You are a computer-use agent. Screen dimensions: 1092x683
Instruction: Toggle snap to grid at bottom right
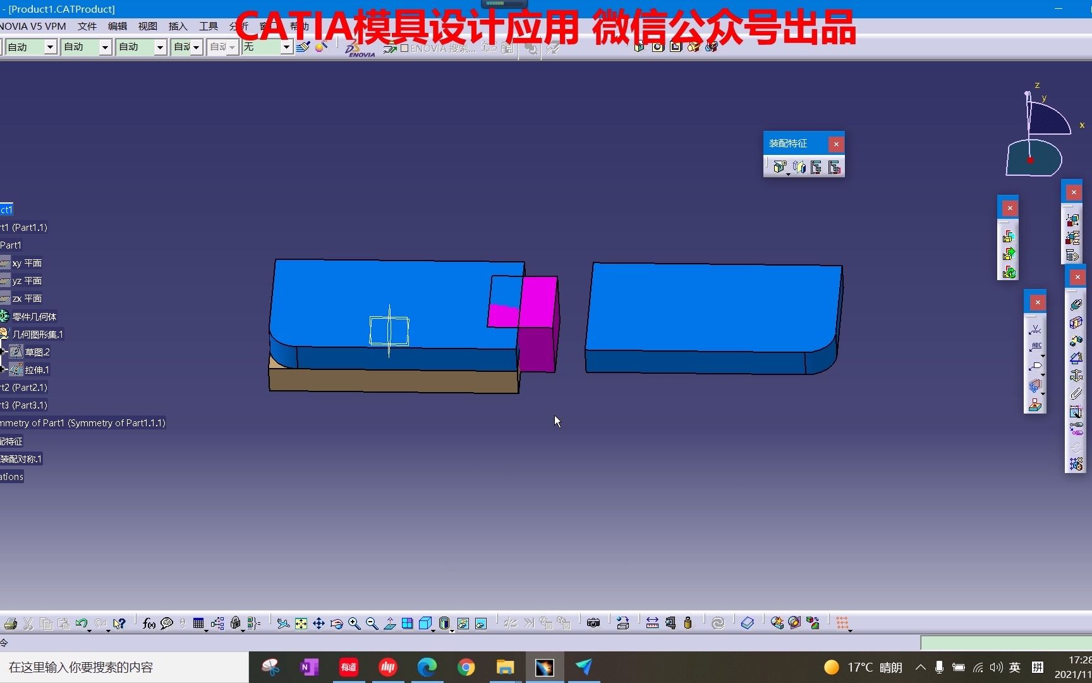pos(843,624)
